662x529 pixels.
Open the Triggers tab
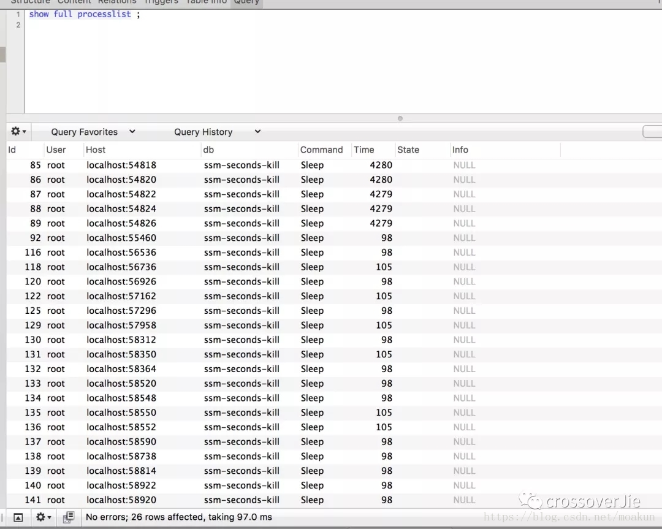click(x=161, y=2)
